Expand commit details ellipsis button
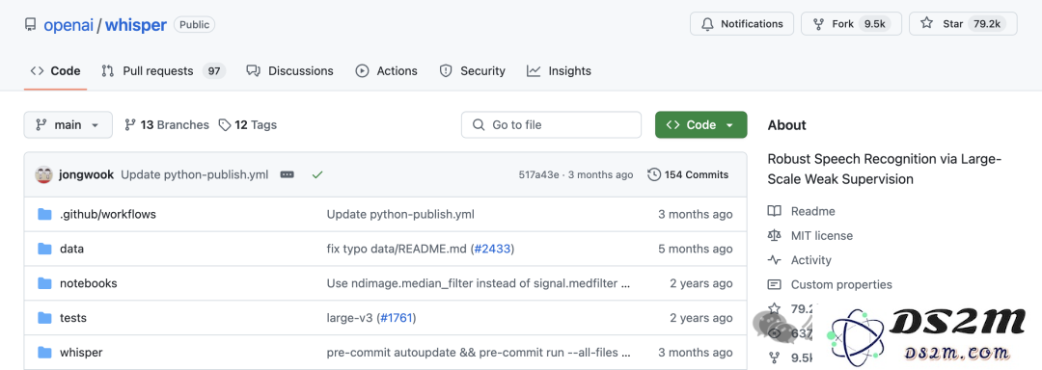The image size is (1042, 370). point(288,175)
